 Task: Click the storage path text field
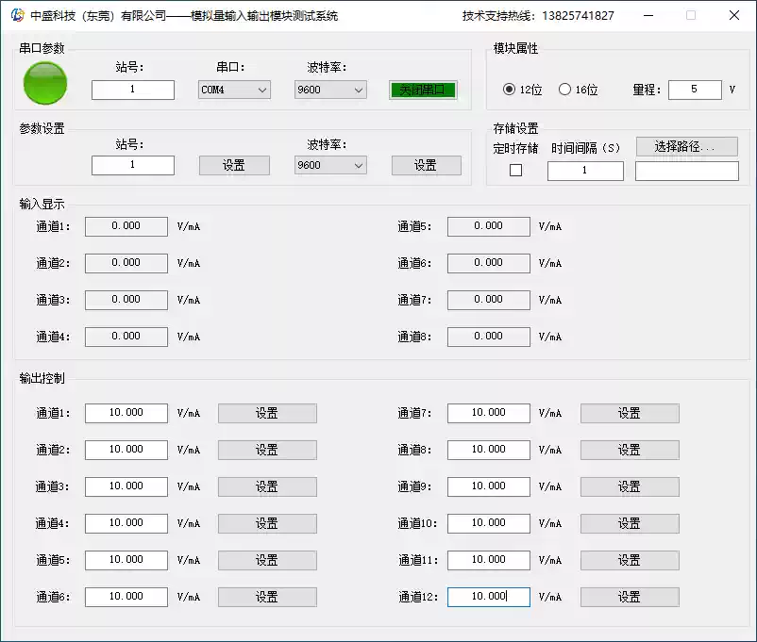click(x=686, y=171)
